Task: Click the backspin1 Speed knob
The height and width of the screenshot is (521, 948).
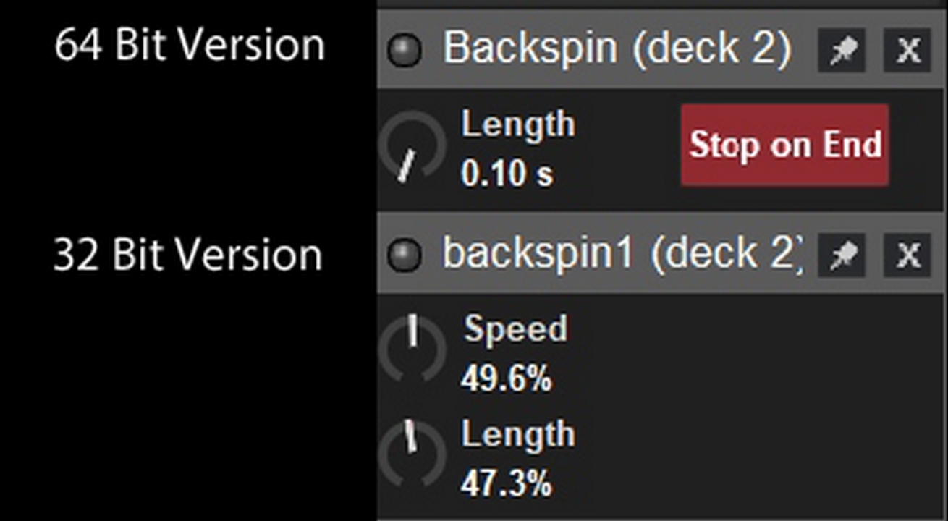Action: (412, 347)
